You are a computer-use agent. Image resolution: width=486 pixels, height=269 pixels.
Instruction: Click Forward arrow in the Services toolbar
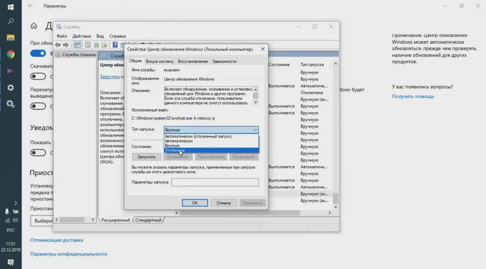click(x=65, y=45)
